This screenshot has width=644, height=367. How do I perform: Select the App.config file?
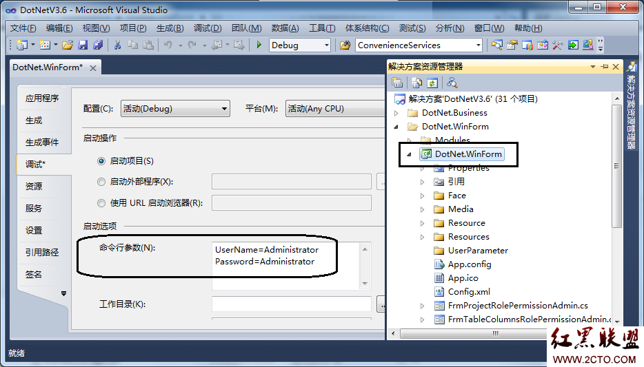point(470,264)
